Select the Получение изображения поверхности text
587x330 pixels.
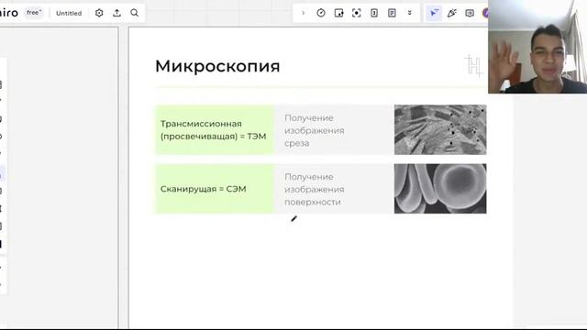(315, 189)
